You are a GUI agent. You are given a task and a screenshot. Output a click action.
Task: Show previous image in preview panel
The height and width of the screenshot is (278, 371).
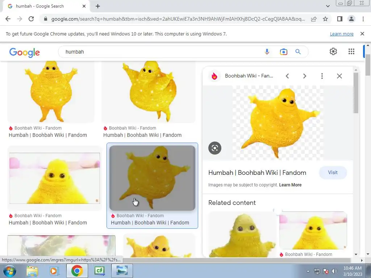click(287, 76)
